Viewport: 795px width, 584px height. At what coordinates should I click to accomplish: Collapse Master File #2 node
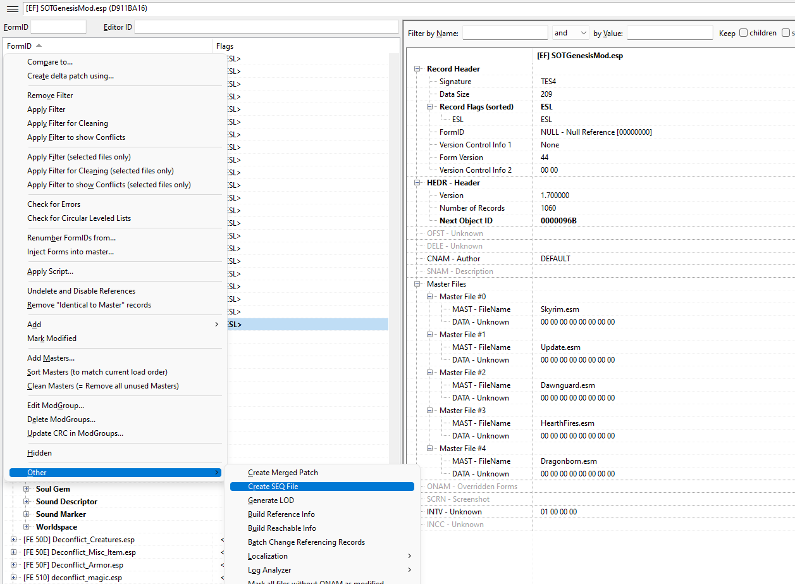(x=430, y=373)
